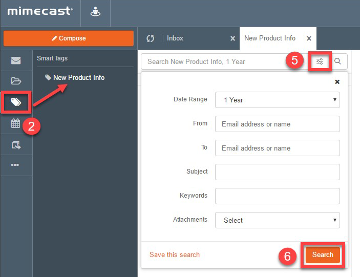
Task: Open the mail envelope sidebar icon
Action: (16, 61)
